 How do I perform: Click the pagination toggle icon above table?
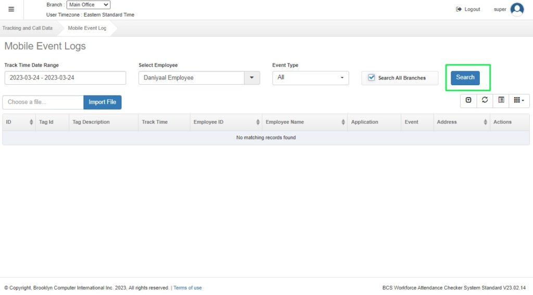pos(468,100)
